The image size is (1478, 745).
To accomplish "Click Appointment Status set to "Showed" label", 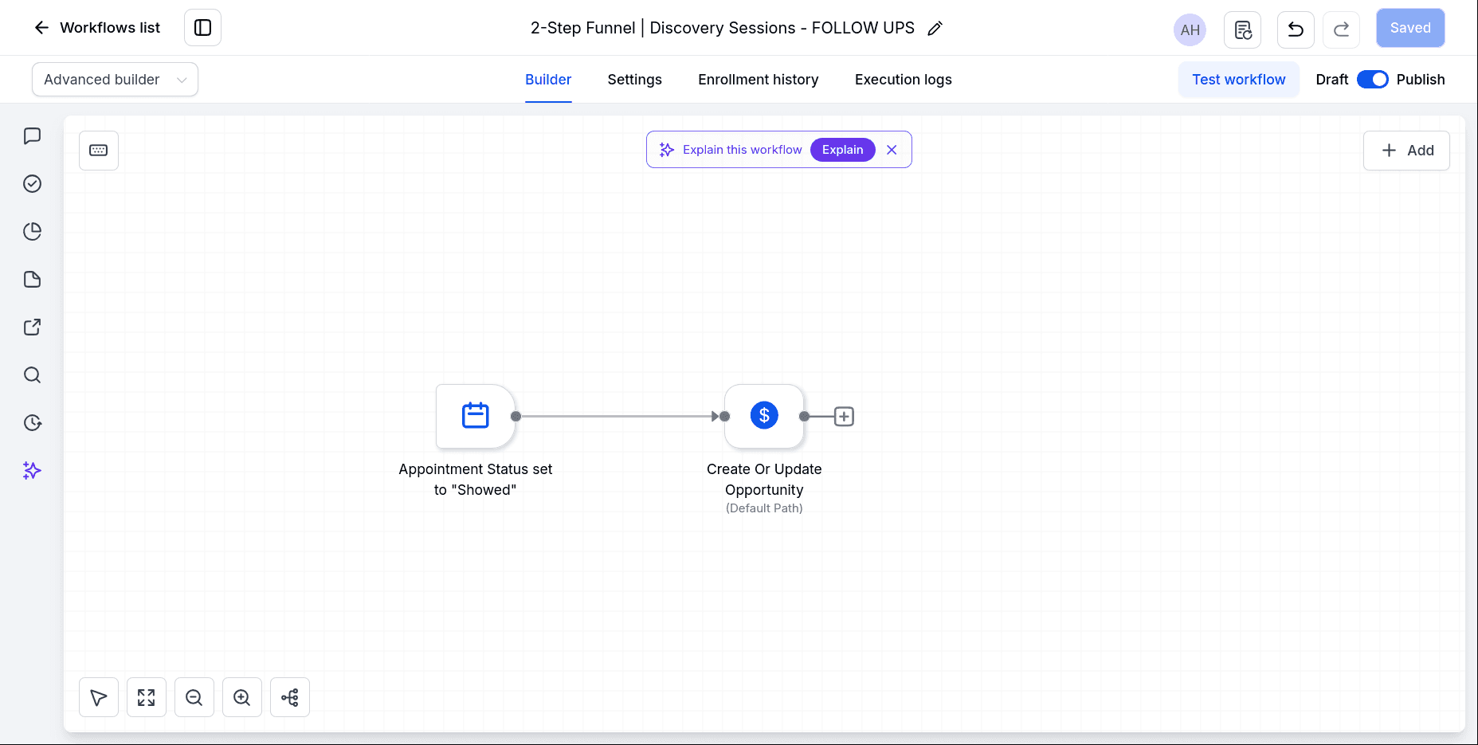I will 476,480.
